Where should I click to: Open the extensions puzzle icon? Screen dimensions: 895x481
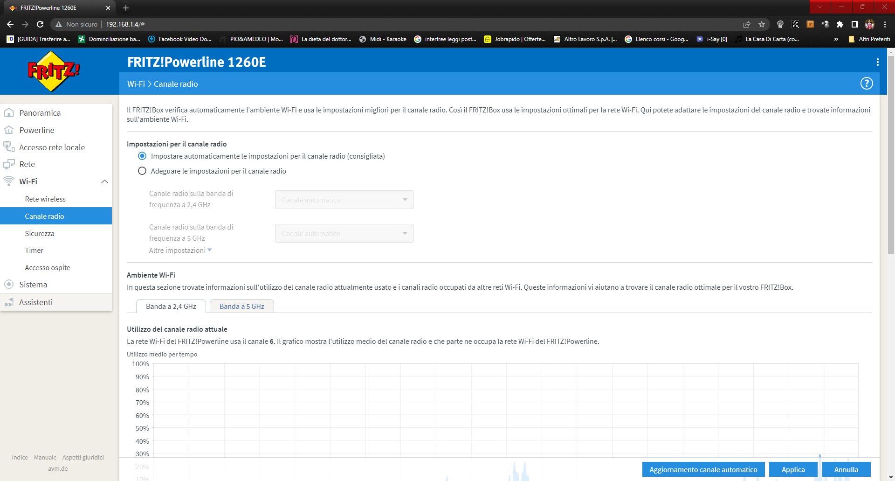point(840,24)
